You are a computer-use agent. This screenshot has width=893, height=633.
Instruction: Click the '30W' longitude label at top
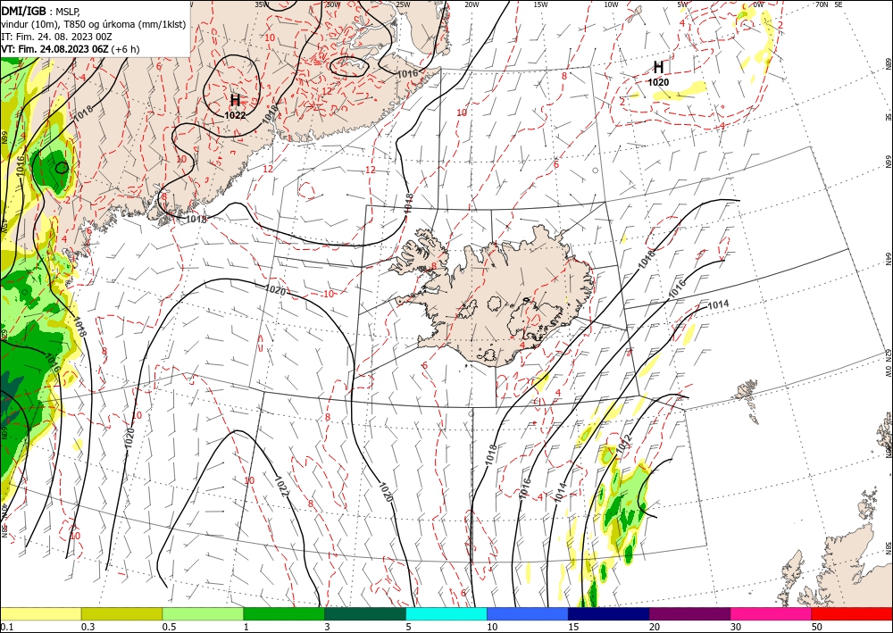(332, 4)
